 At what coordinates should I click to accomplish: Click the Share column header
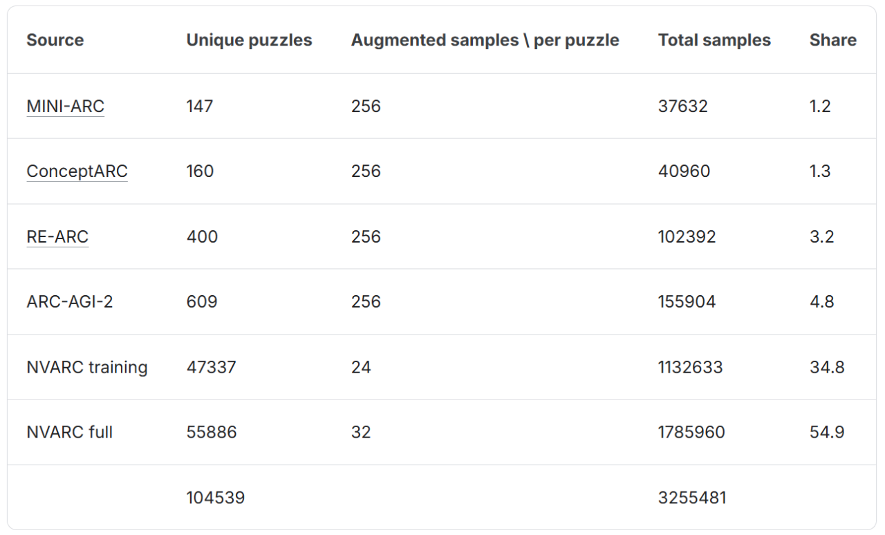tap(832, 40)
